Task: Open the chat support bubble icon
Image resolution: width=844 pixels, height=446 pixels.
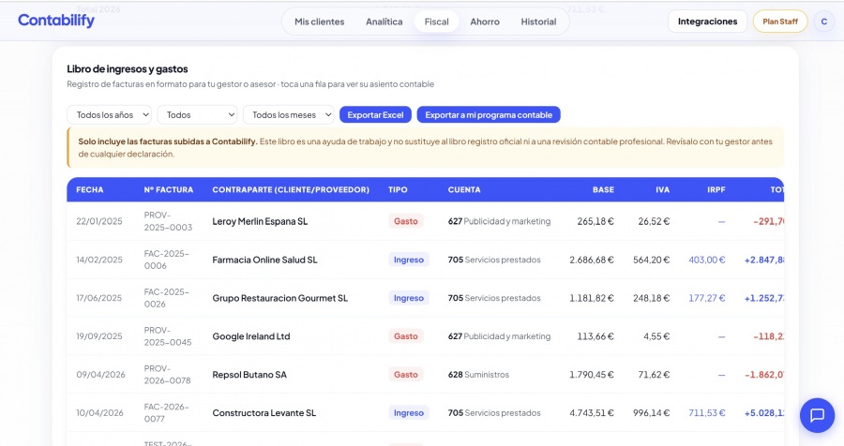Action: point(817,415)
